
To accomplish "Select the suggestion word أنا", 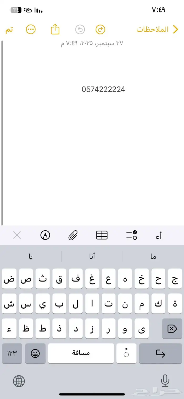I will pos(92,256).
